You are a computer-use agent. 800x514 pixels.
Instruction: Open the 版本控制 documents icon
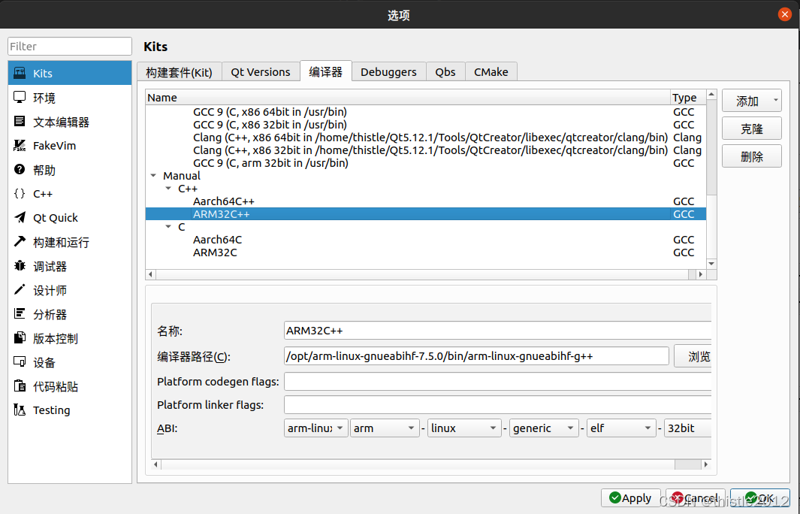click(x=20, y=338)
